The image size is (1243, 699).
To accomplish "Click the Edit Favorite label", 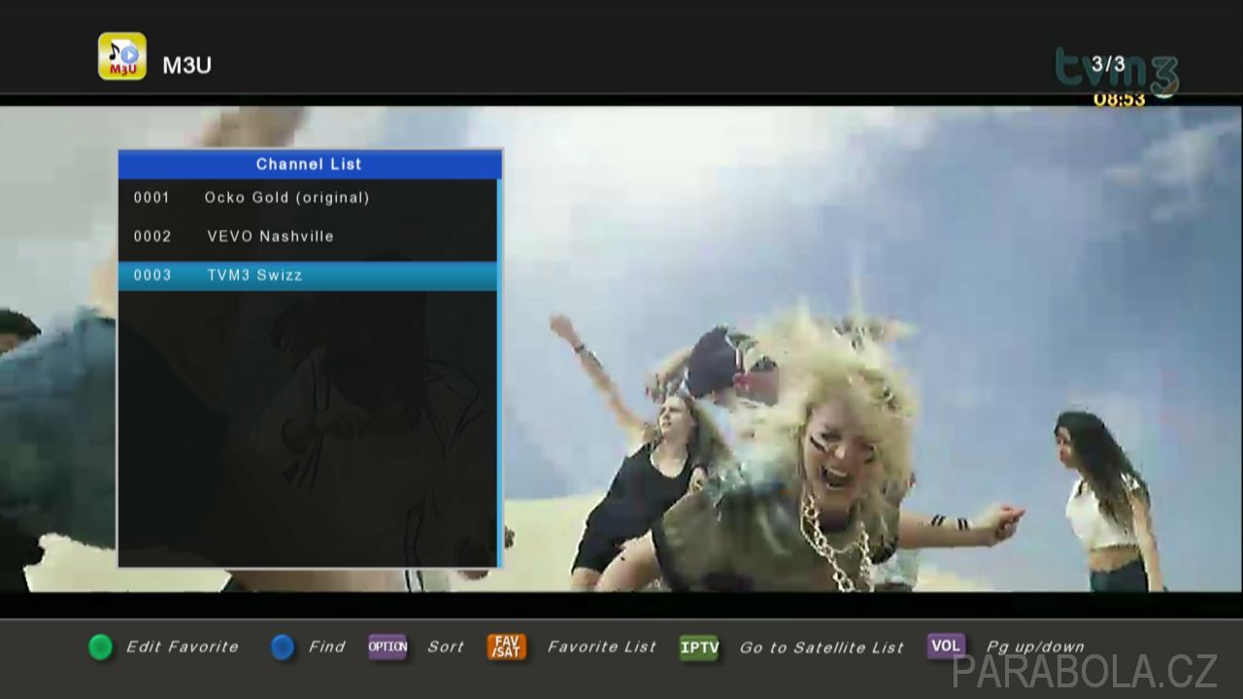I will tap(183, 647).
